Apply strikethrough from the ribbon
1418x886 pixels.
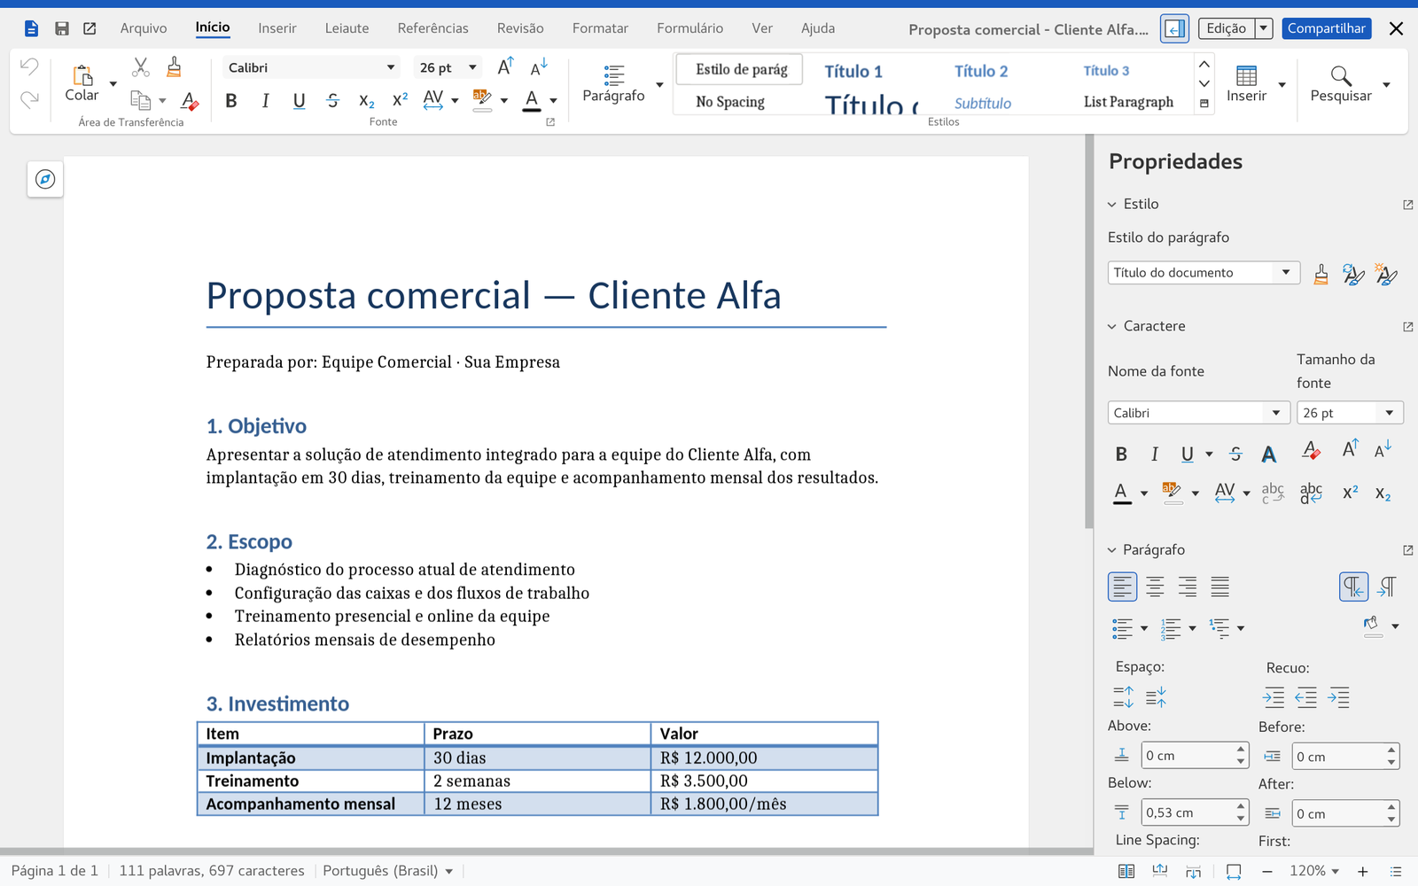pyautogui.click(x=333, y=100)
